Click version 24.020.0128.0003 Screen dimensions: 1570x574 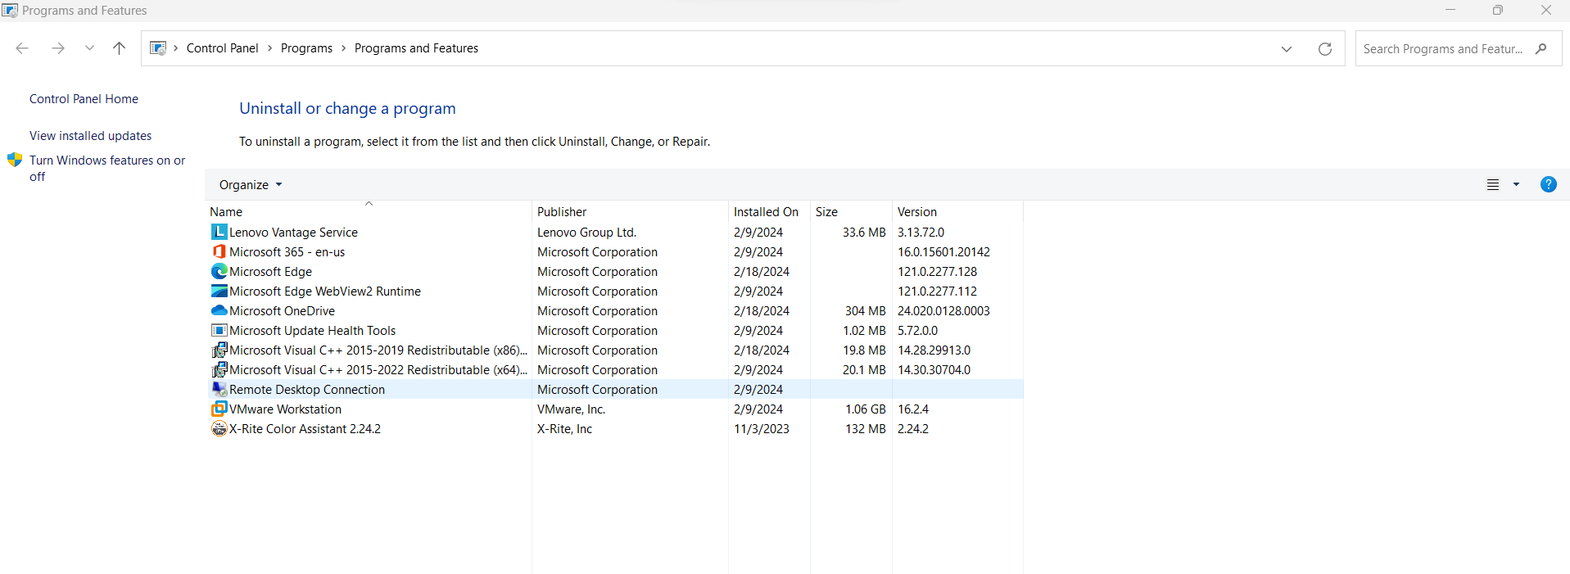pyautogui.click(x=943, y=311)
